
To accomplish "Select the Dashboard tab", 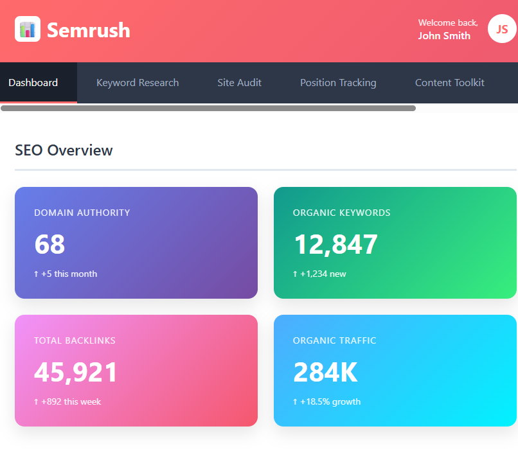I will tap(39, 82).
